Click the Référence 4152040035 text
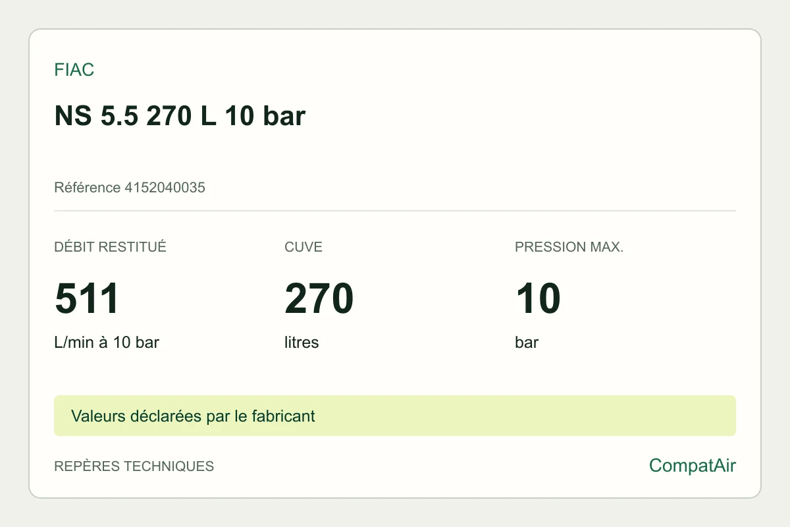 pyautogui.click(x=130, y=188)
